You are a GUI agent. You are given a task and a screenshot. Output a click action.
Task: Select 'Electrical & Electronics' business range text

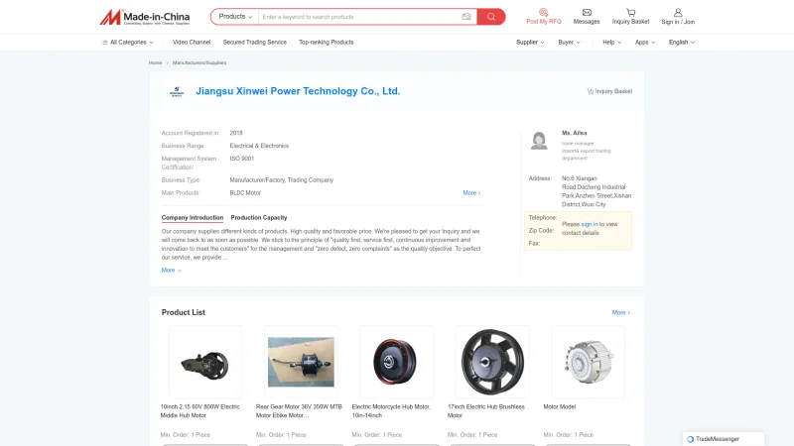(259, 146)
